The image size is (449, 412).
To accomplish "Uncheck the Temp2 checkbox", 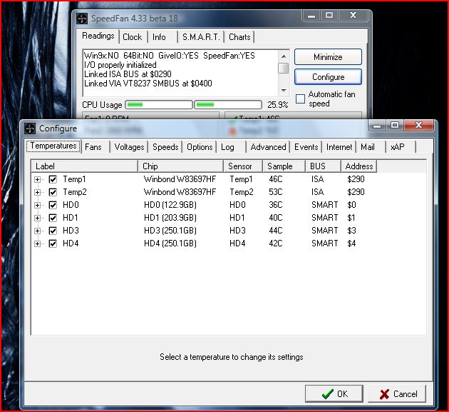I will tap(53, 192).
